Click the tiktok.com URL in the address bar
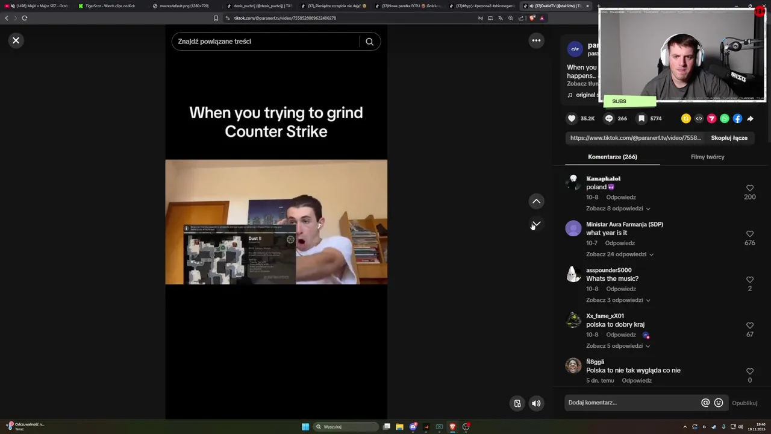 tap(285, 18)
